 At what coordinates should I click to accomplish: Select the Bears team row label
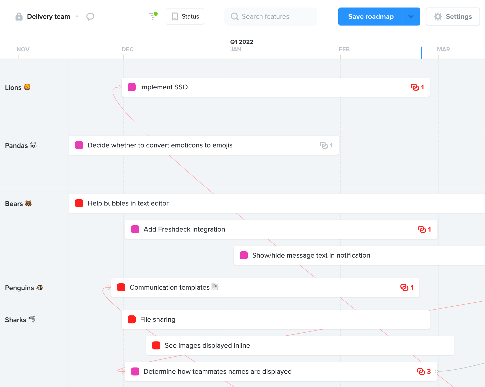pos(18,204)
